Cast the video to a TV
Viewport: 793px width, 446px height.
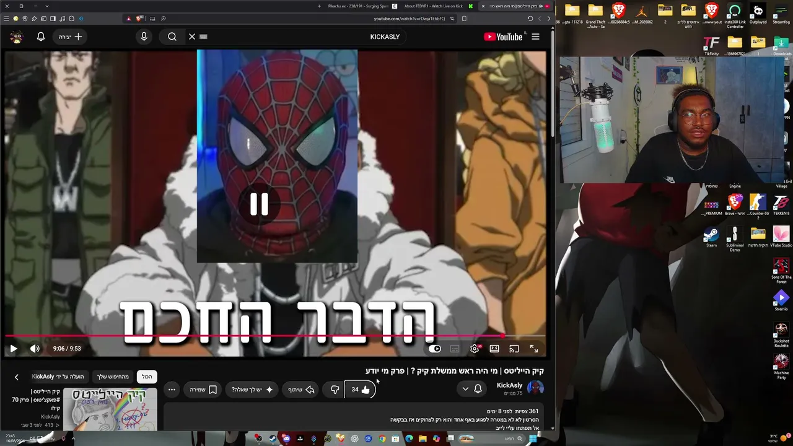(514, 349)
